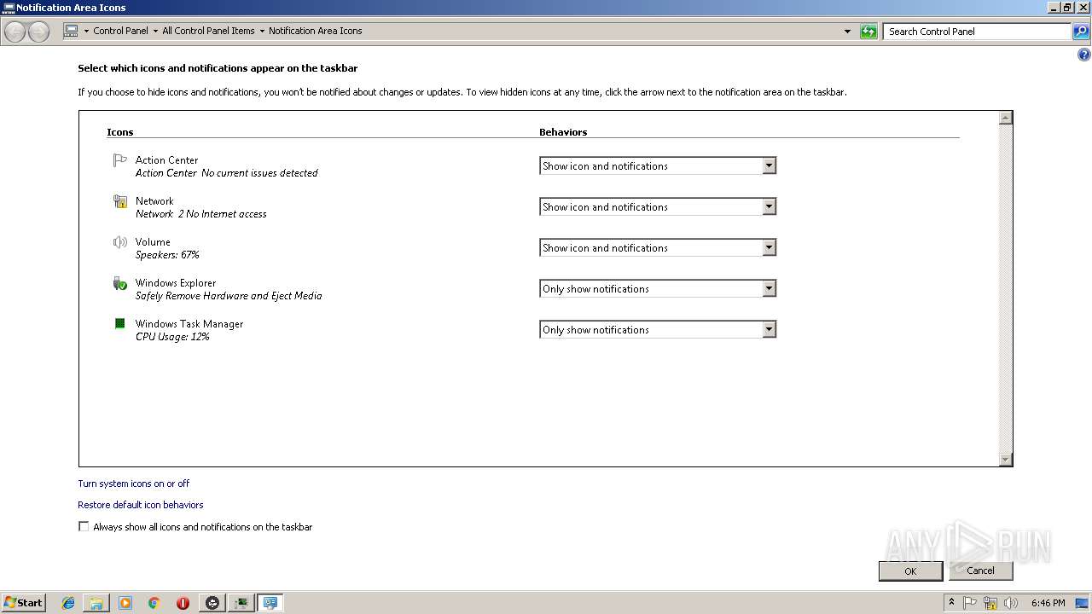
Task: Open Windows Media Player from taskbar
Action: (125, 603)
